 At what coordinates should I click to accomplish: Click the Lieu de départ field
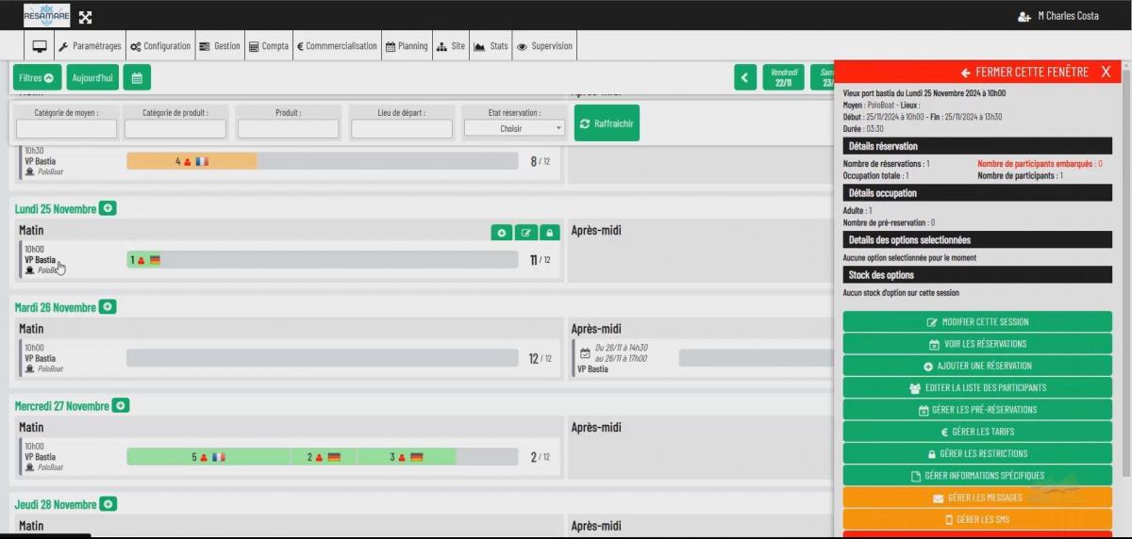[402, 128]
